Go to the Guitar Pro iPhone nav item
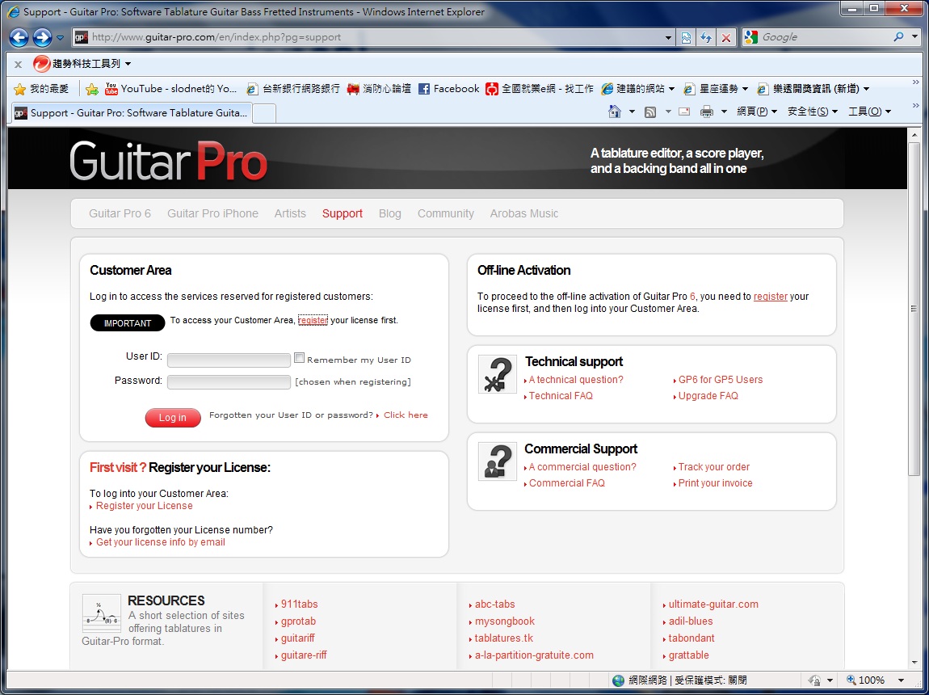This screenshot has height=695, width=929. click(212, 214)
